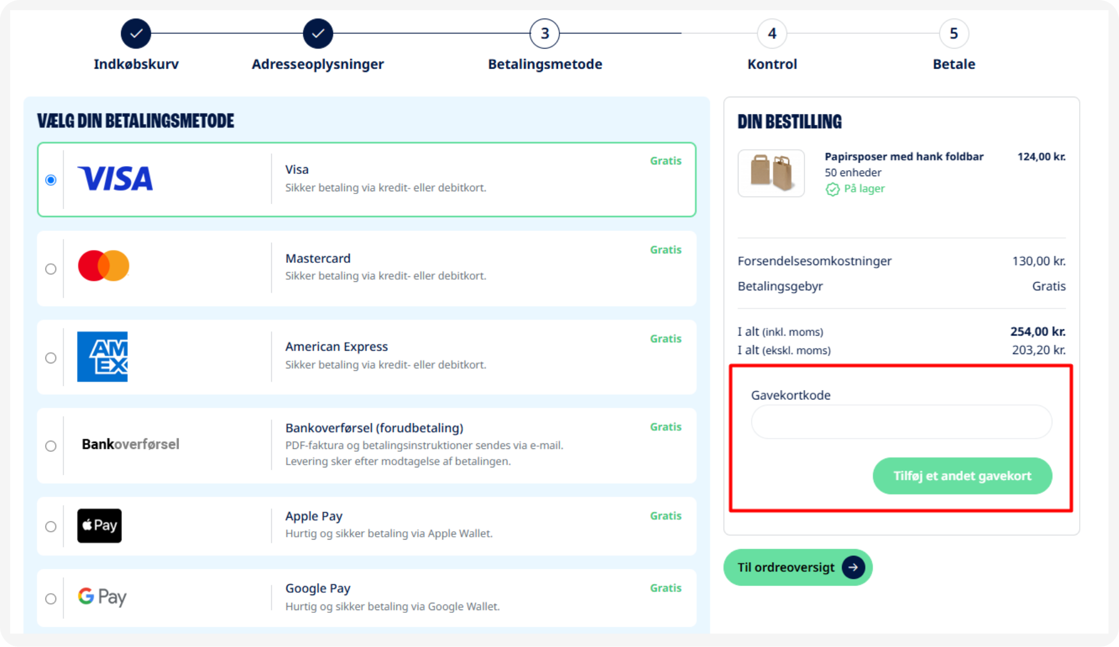Focus the Gavekortkode input field
The width and height of the screenshot is (1119, 647).
(x=901, y=422)
